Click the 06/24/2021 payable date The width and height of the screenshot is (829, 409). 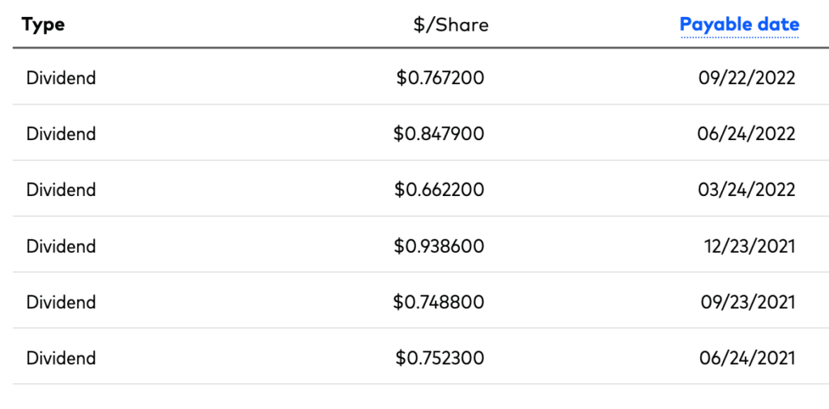746,358
